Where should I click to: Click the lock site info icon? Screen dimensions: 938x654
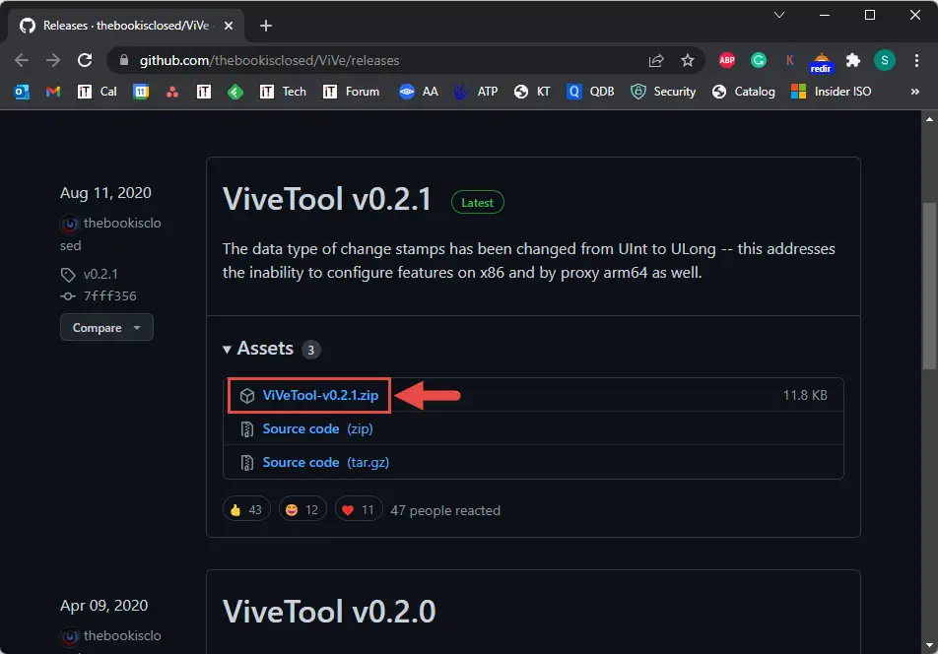(x=124, y=60)
